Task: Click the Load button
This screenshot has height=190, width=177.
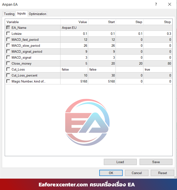Action: (x=120, y=162)
